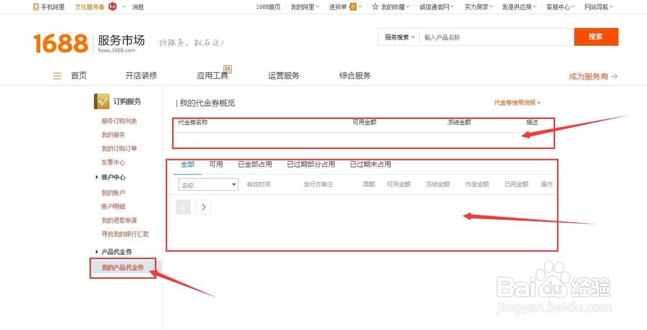The image size is (647, 330).
Task: Click the orange 搜索 button
Action: coord(596,37)
